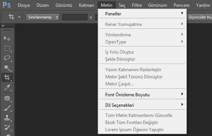Screen dimensions: 212x136
Task: Open the Pencere menu
Action: [x=182, y=5]
